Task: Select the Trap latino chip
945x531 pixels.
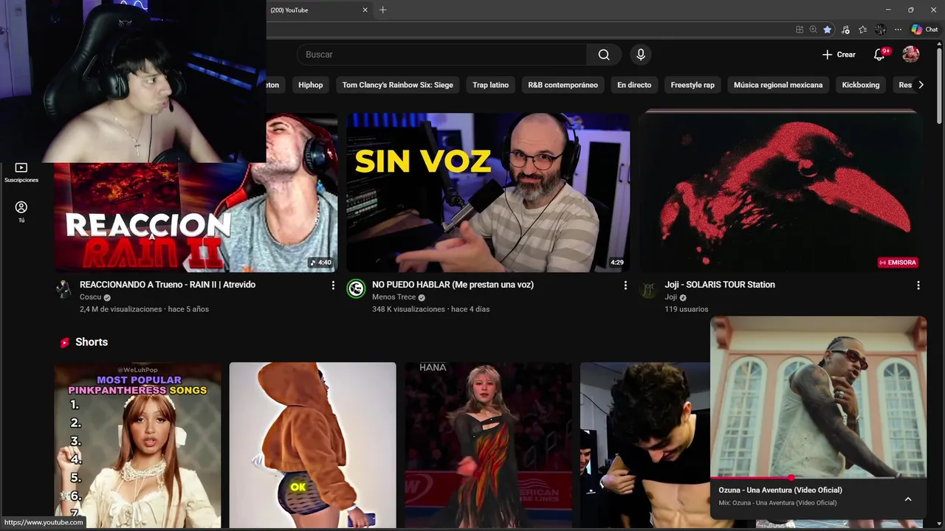Action: click(491, 85)
